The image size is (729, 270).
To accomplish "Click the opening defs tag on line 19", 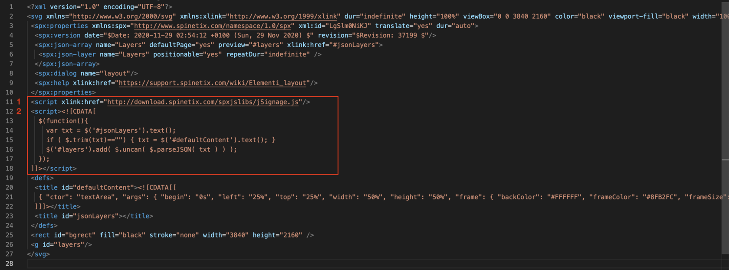I will coord(42,178).
